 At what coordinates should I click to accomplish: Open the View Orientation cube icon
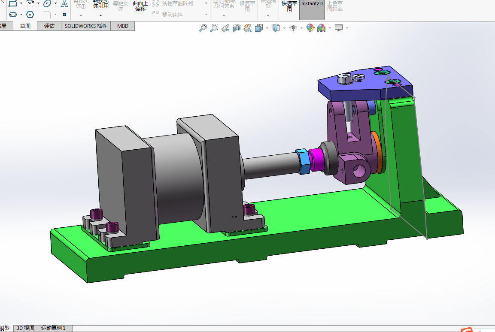tap(259, 28)
